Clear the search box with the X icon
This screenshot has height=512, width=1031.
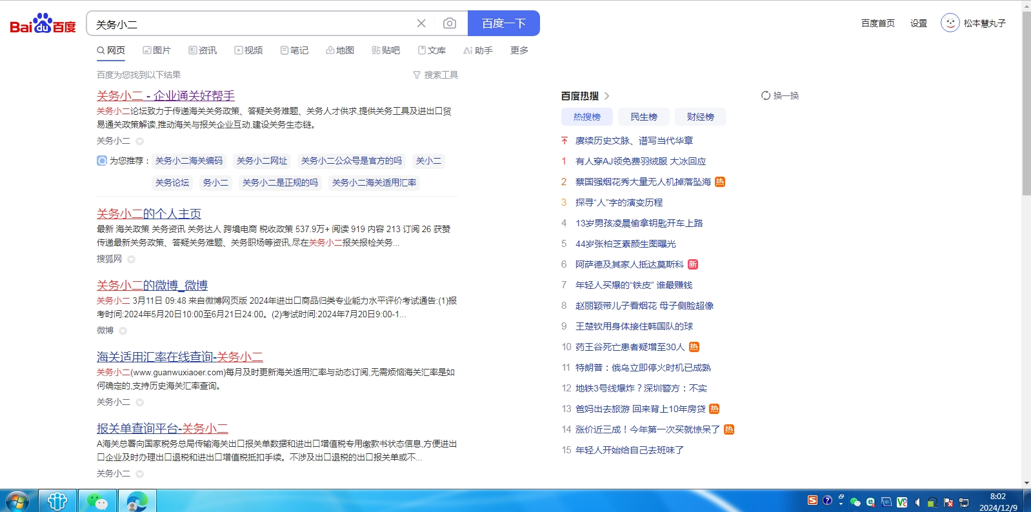[421, 23]
